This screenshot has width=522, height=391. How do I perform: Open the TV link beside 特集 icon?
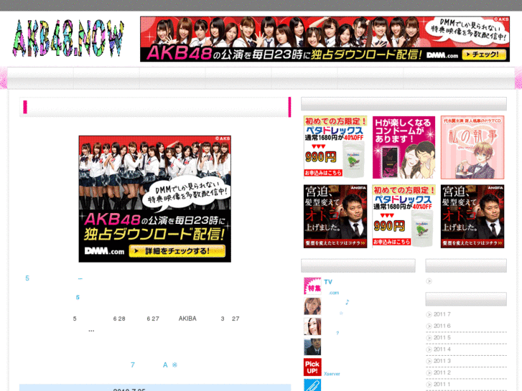328,282
